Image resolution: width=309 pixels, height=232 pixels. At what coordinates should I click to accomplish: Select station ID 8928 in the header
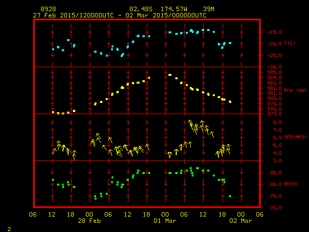48,9
